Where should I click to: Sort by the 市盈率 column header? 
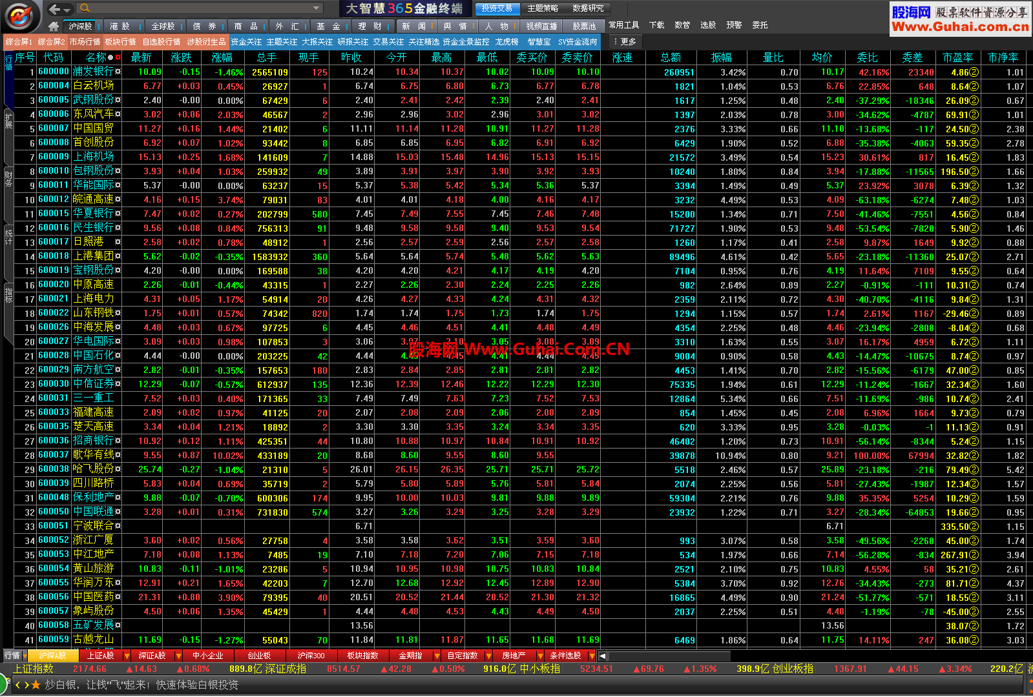(958, 57)
